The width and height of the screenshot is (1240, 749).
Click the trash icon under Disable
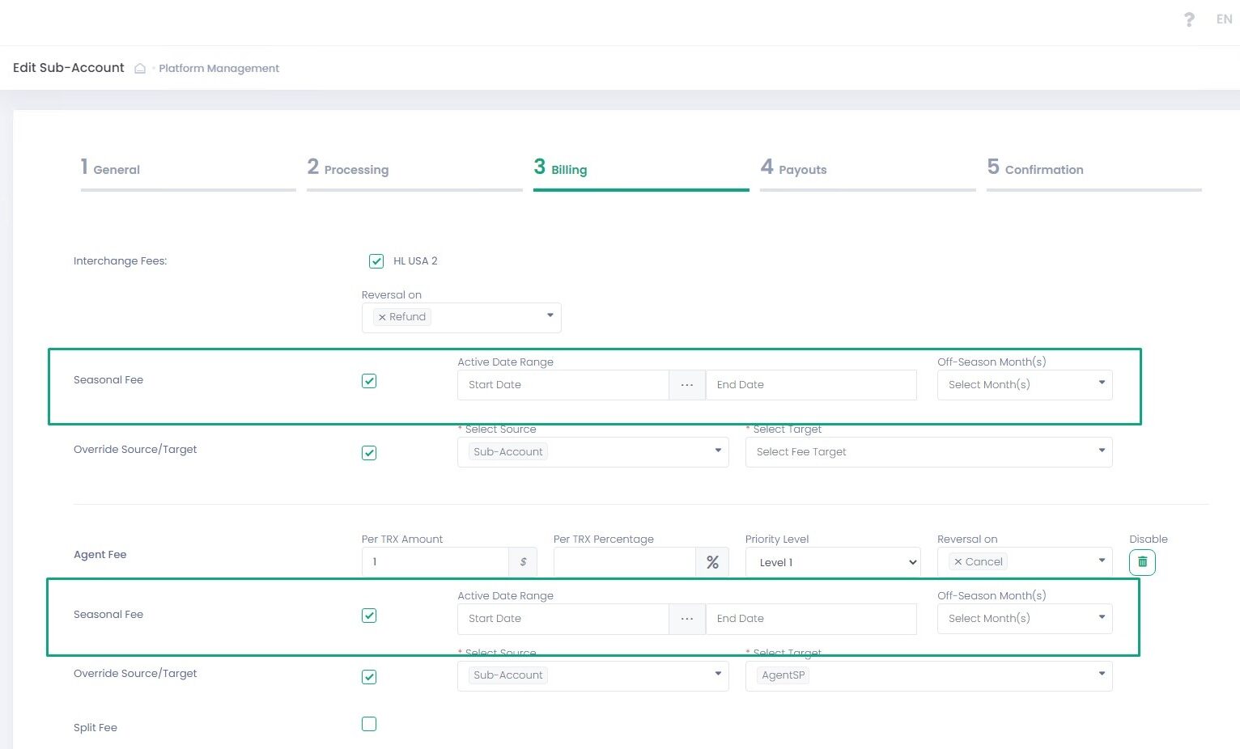click(1142, 562)
